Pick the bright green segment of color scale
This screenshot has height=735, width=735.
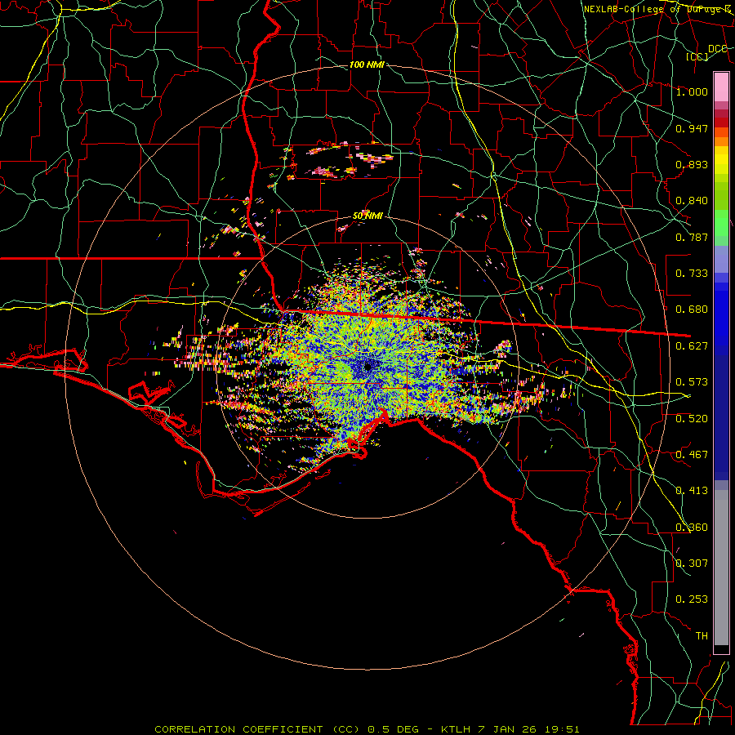point(721,223)
